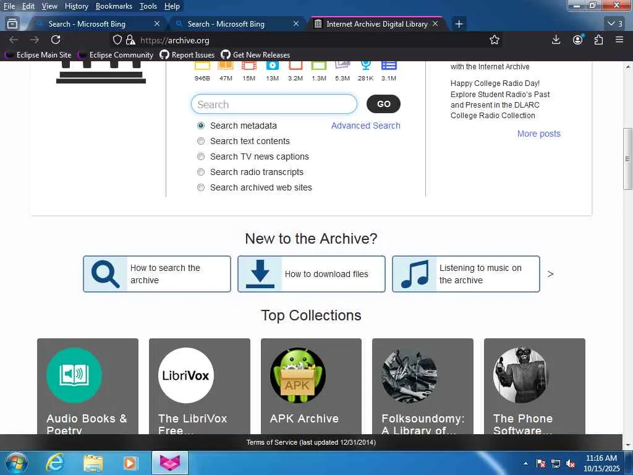Click the page vertical scrollbar thumb
Screen dimensions: 633x475
pos(627,159)
